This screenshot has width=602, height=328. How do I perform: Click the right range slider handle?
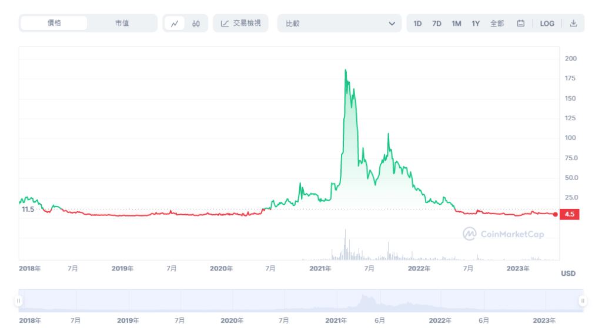click(x=583, y=301)
